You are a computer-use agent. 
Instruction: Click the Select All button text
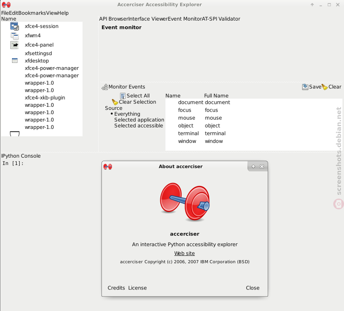click(138, 96)
